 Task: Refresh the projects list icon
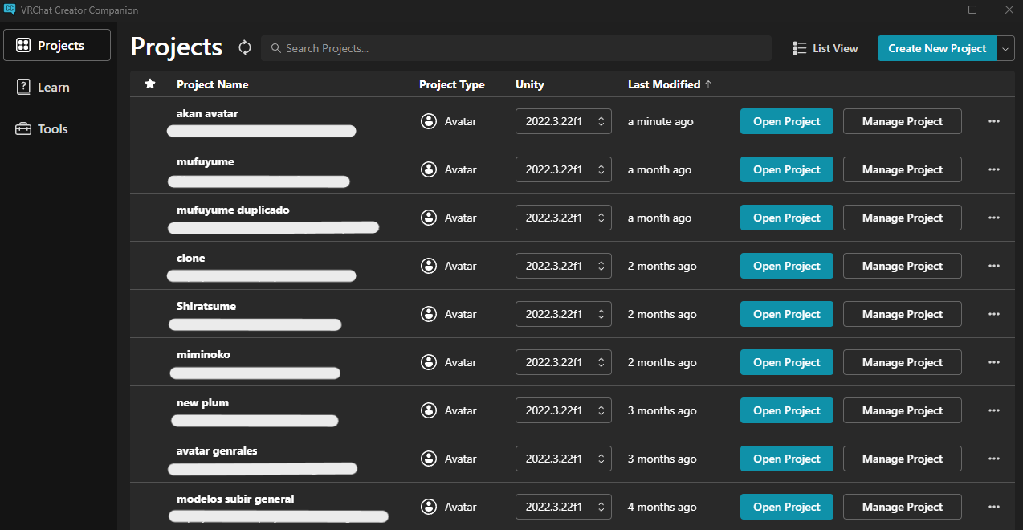[245, 48]
